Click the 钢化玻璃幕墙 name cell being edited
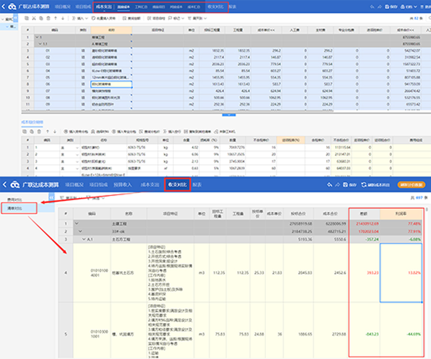The image size is (431, 359). [x=111, y=83]
